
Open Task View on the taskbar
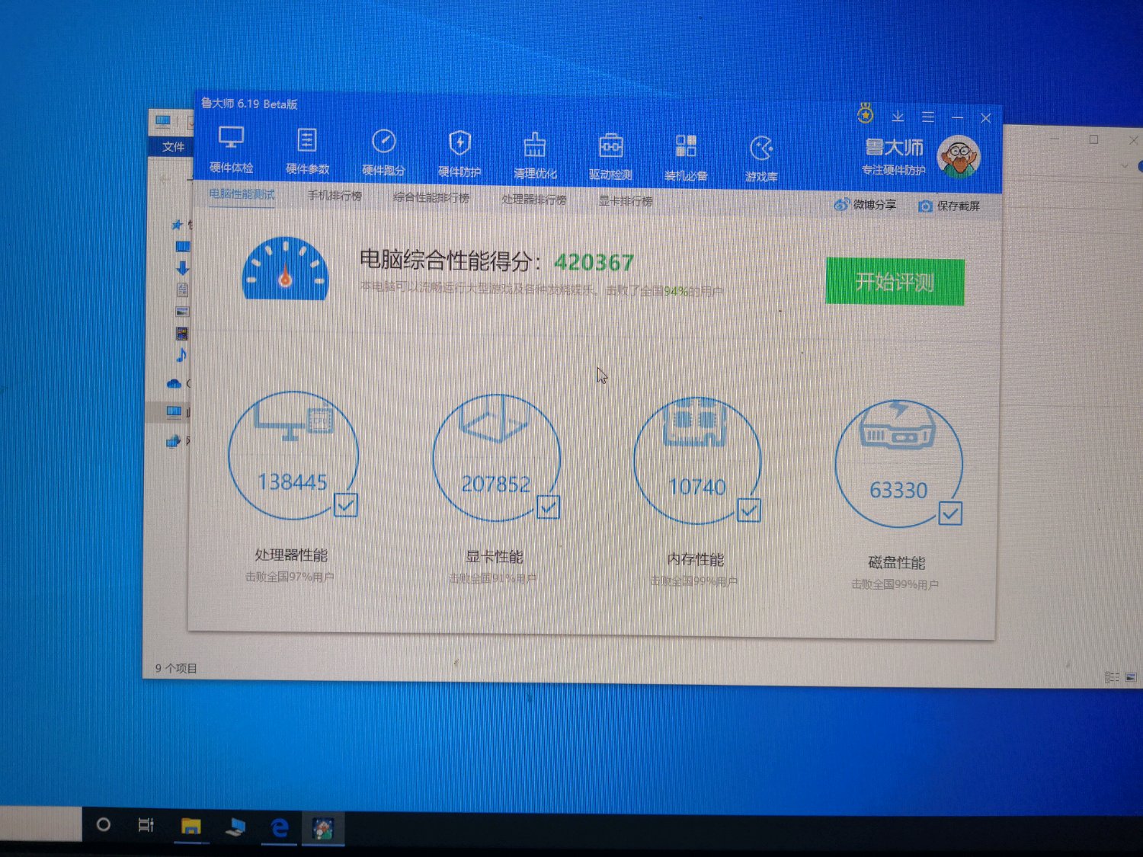tap(146, 825)
